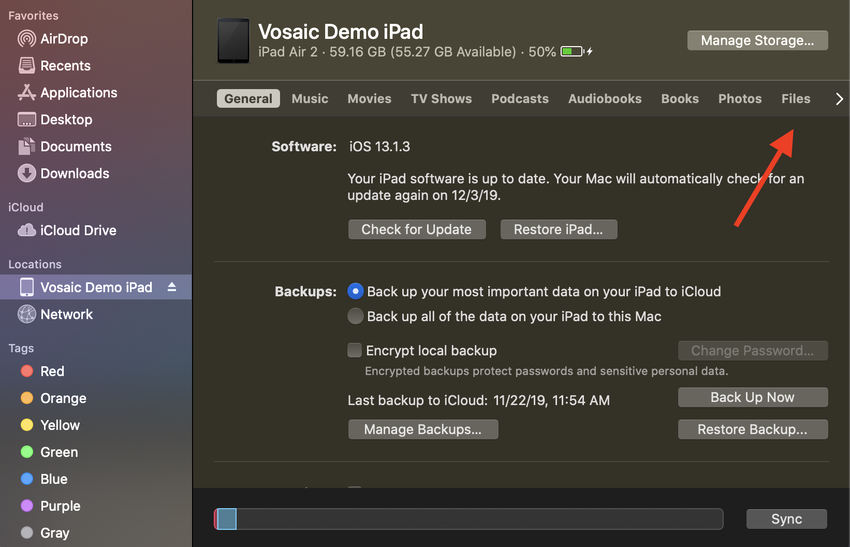Switch to the General tab

(x=248, y=98)
